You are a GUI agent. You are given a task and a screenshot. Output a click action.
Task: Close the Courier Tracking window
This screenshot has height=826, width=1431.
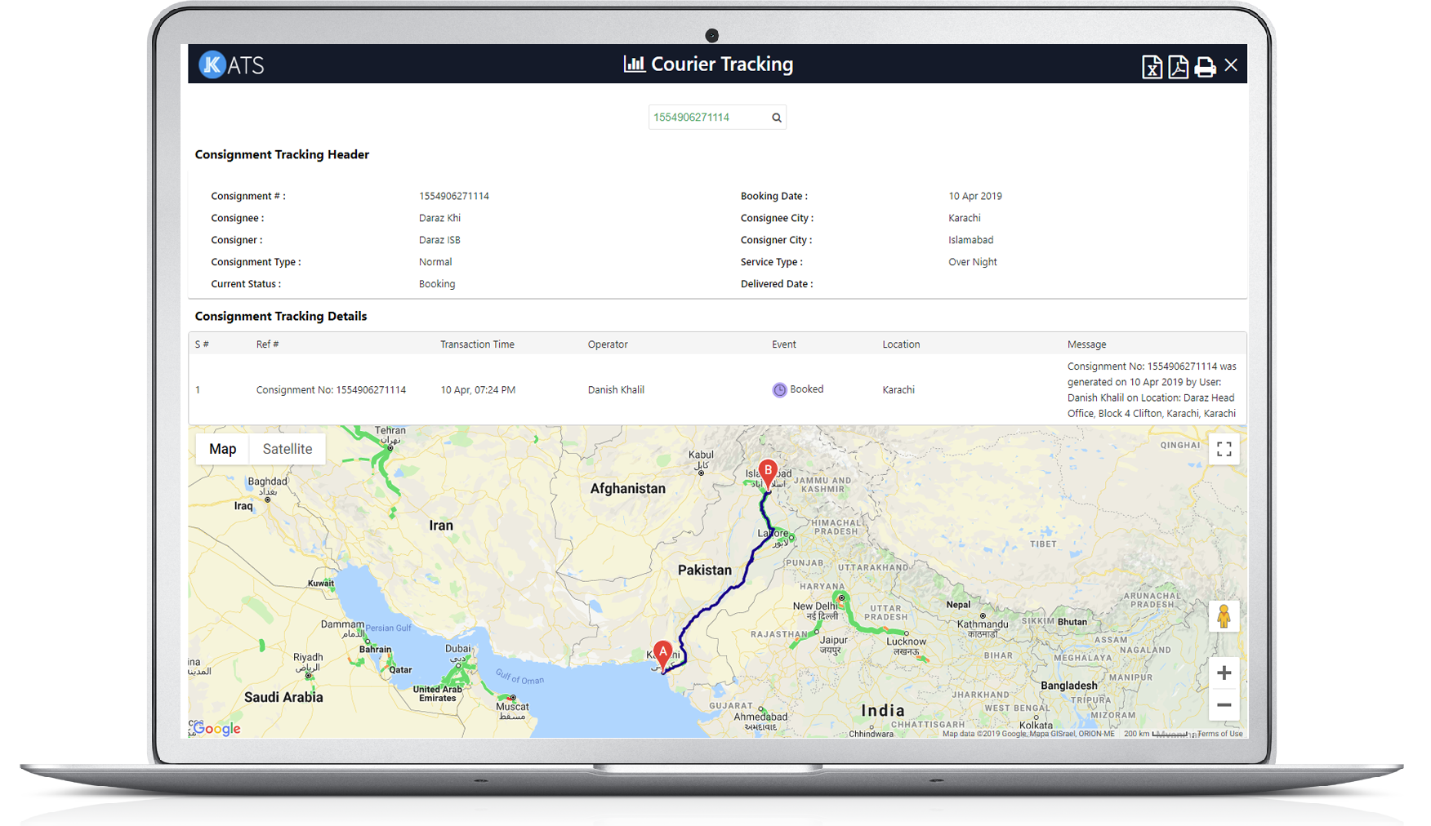point(1231,65)
